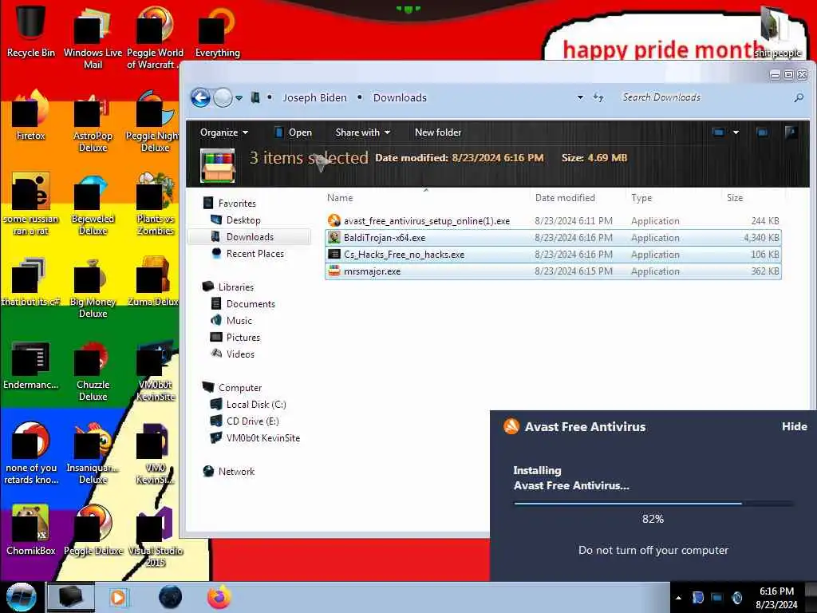This screenshot has width=817, height=613.
Task: Open Bejeweled Deluxe desktop icon
Action: (x=93, y=204)
